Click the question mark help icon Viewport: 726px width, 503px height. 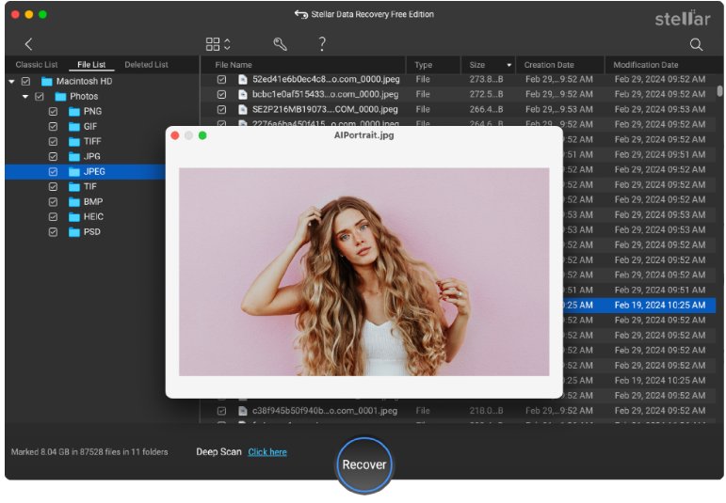(x=322, y=44)
